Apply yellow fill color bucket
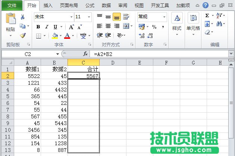Viewport: 235px width, 156px height. [x=55, y=36]
